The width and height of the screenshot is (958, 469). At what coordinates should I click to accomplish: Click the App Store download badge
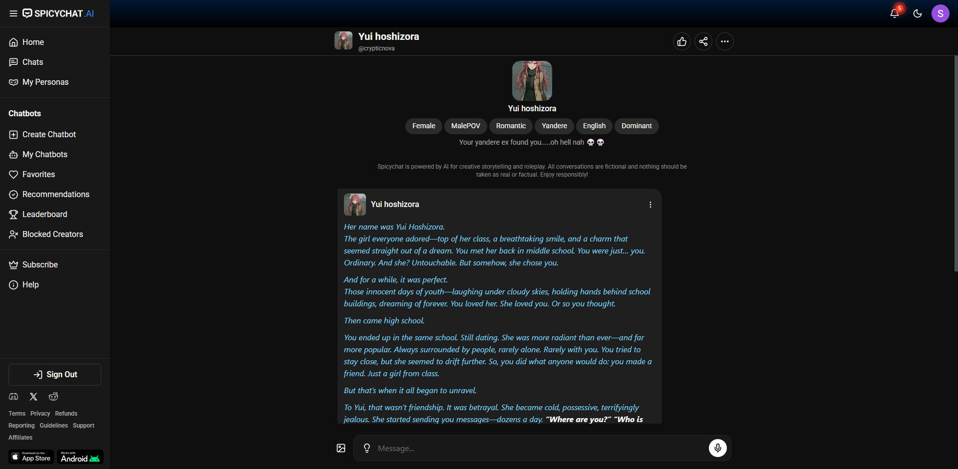coord(31,457)
